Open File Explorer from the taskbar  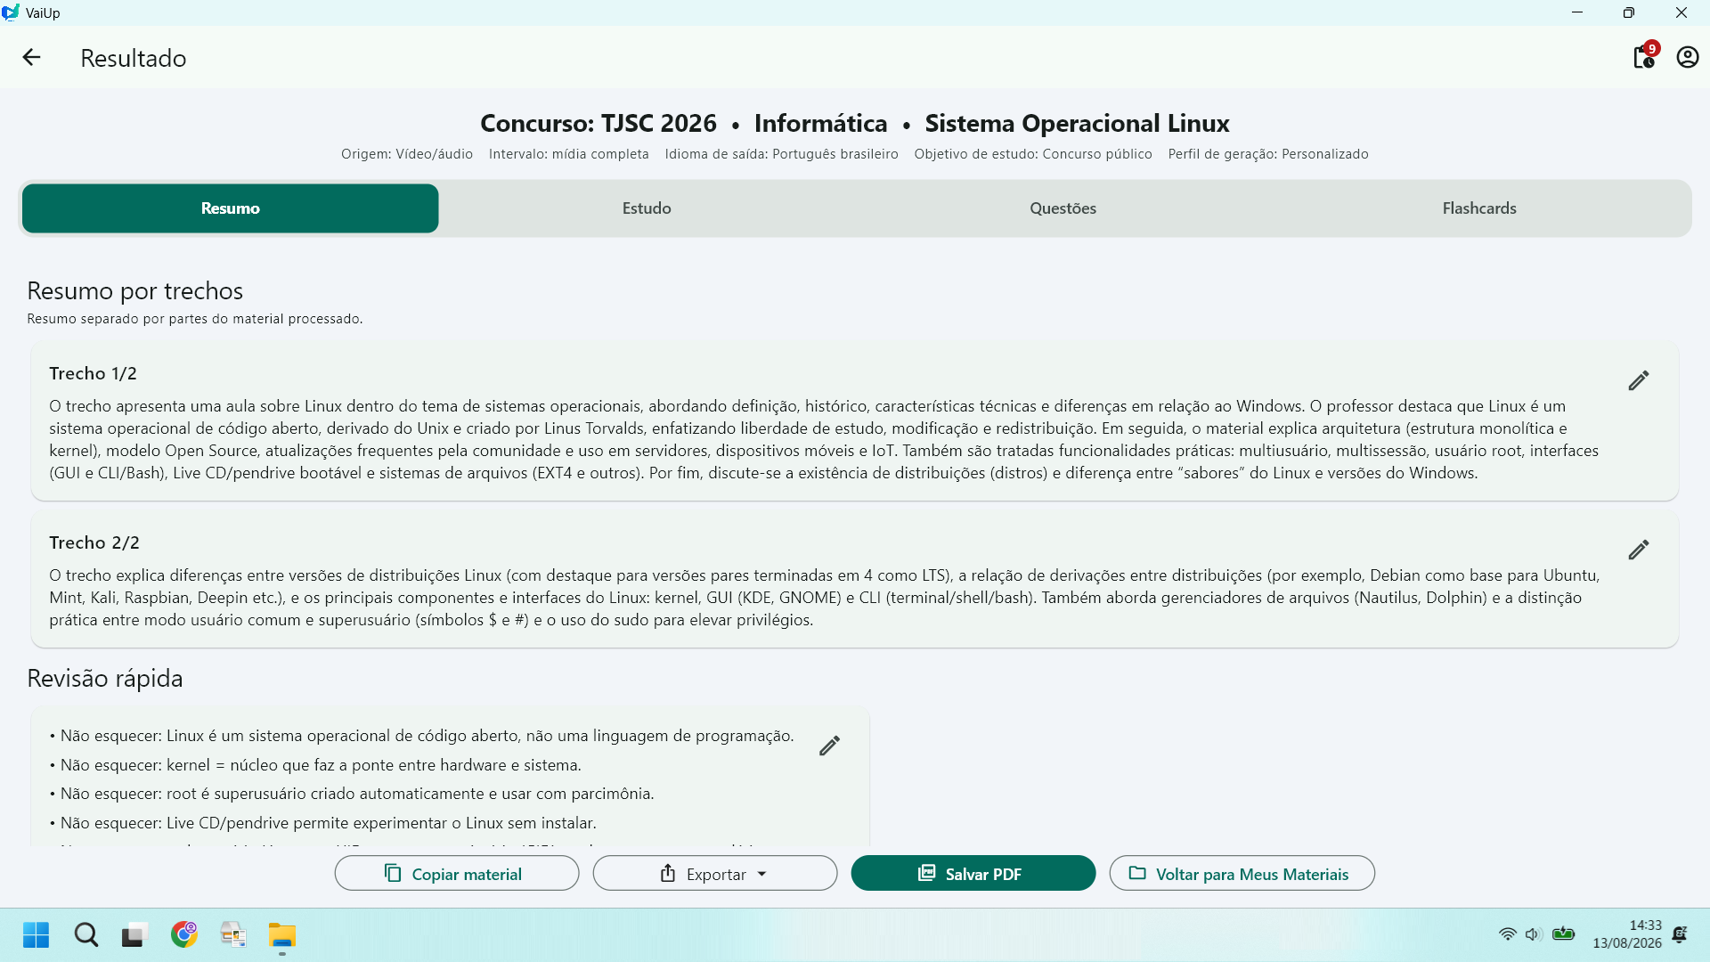282,934
